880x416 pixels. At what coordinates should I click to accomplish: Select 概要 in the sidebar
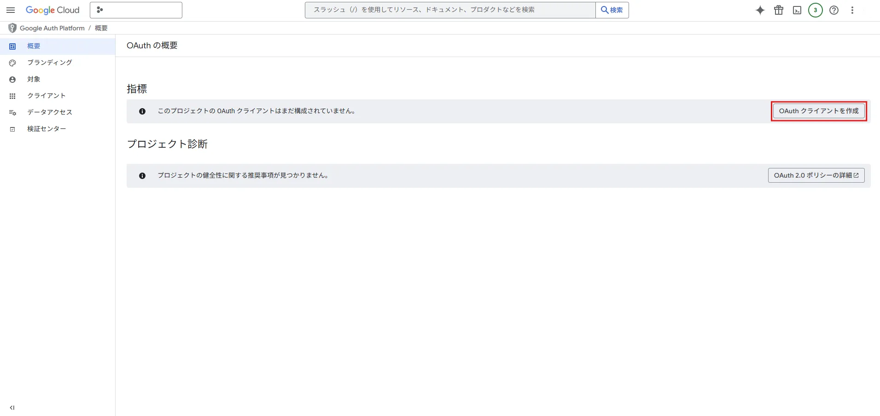(x=58, y=46)
